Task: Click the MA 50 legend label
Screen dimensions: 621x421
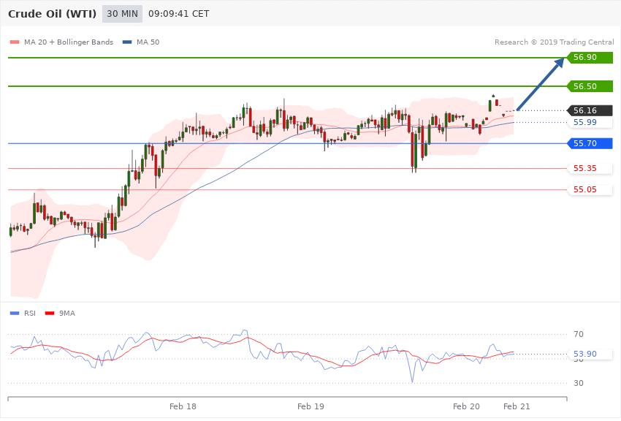Action: (148, 42)
